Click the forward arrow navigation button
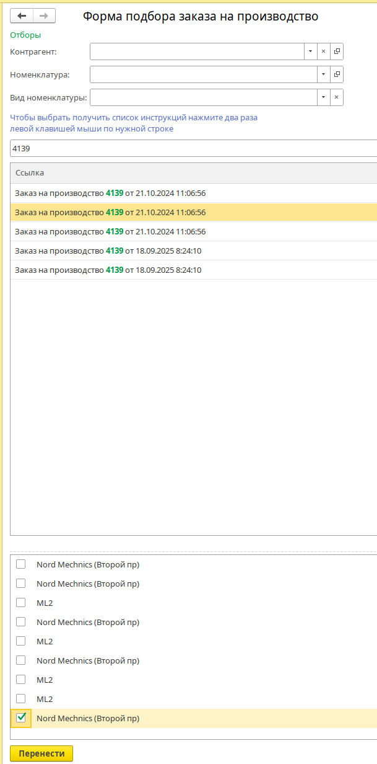Viewport: 377px width, 764px height. coord(44,16)
